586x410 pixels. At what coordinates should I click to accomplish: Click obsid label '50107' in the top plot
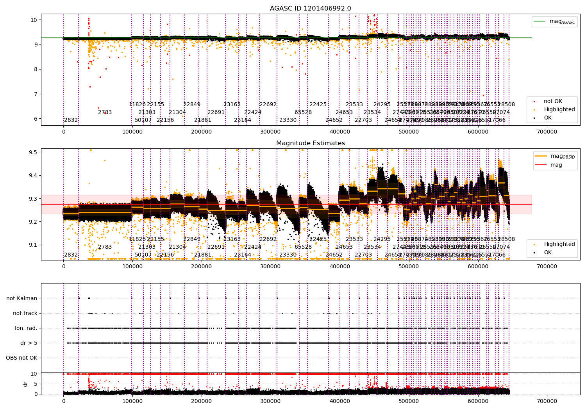coord(143,120)
